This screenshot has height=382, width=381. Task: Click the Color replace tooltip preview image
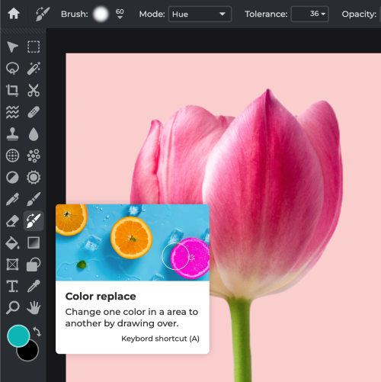(133, 242)
